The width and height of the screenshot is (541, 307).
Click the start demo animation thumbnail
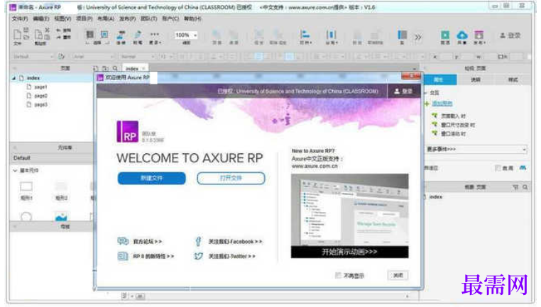(x=349, y=216)
